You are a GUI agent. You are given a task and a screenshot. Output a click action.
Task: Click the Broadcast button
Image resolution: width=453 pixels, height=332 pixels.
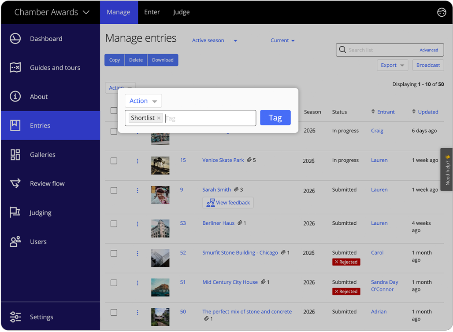pos(428,65)
